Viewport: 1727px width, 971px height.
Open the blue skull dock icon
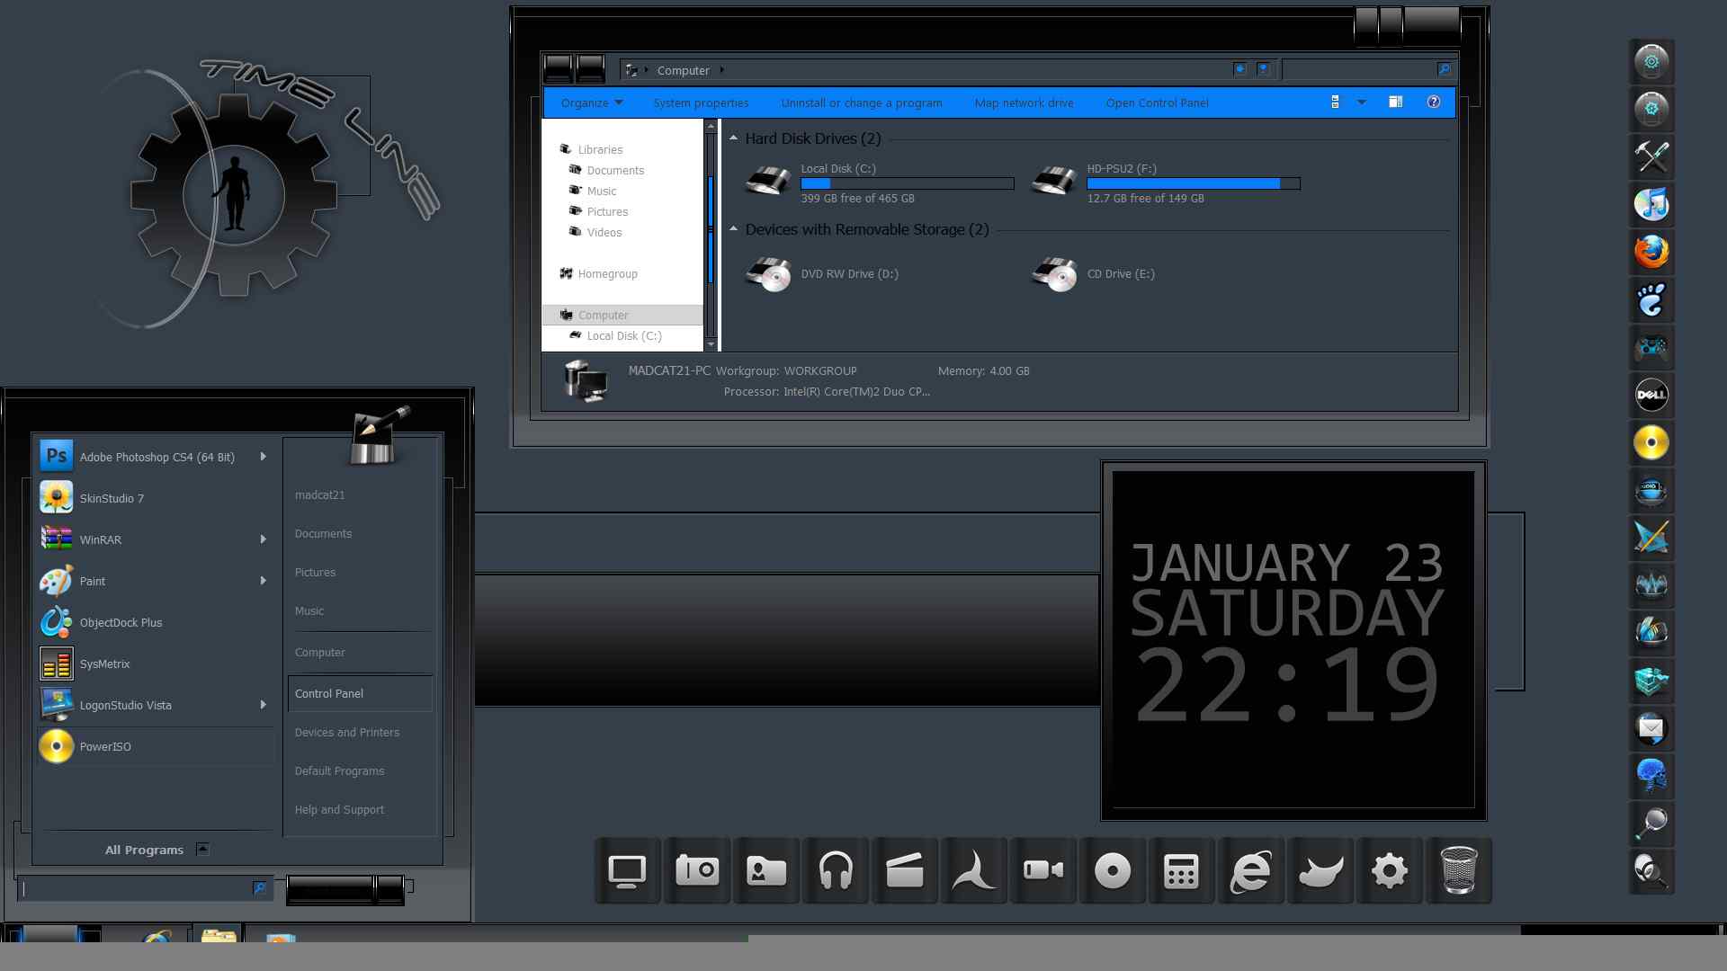pos(1651,776)
